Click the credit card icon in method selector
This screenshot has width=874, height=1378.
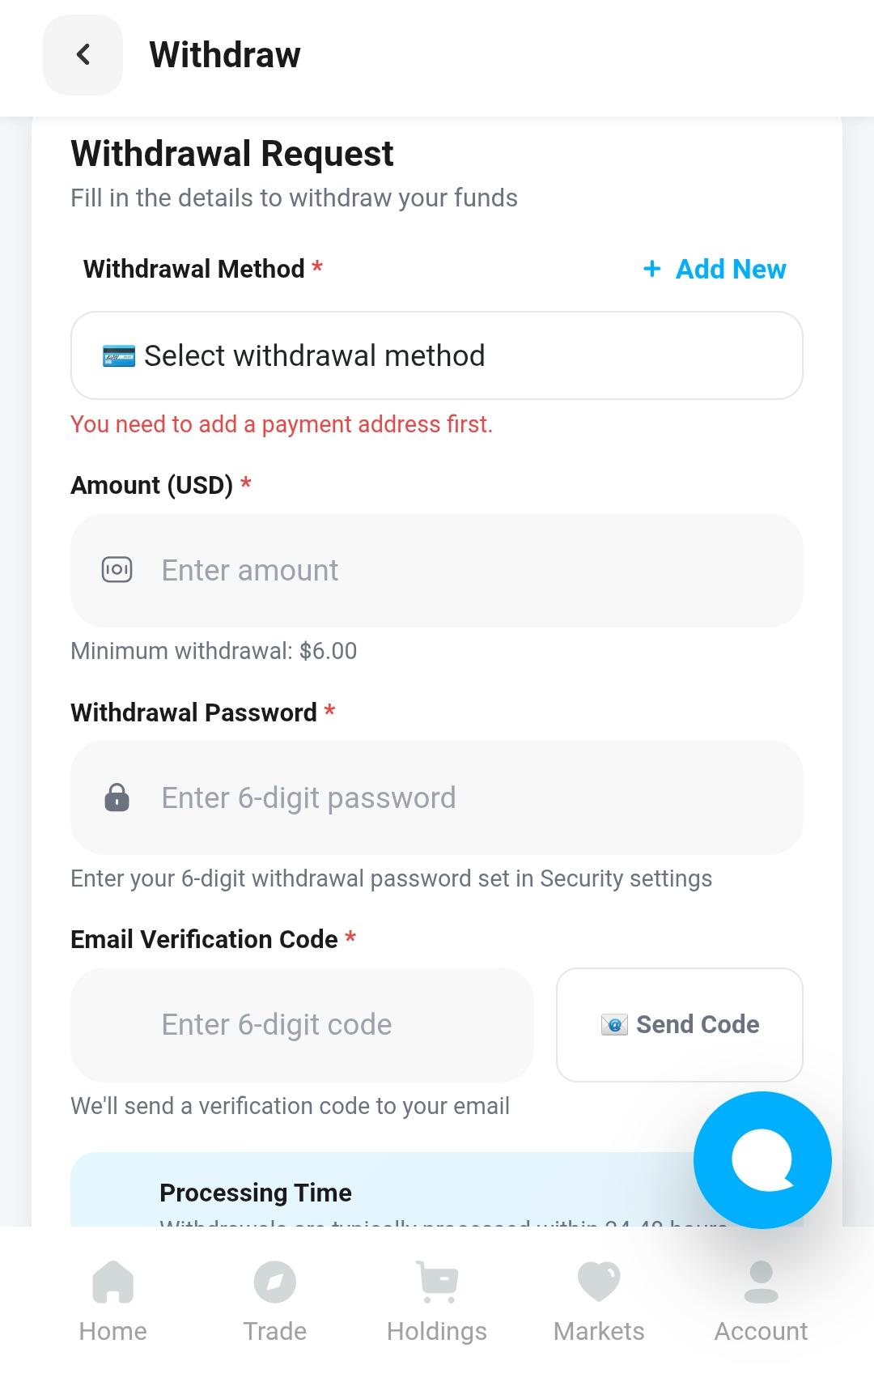tap(119, 356)
